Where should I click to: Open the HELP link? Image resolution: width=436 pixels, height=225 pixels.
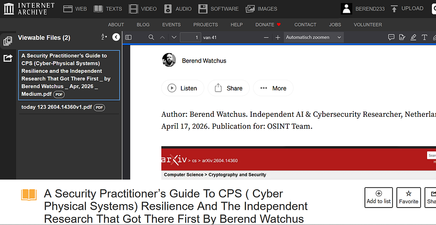point(237,25)
